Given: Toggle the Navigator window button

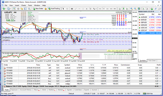Looking at the screenshot, I should point(22,9).
